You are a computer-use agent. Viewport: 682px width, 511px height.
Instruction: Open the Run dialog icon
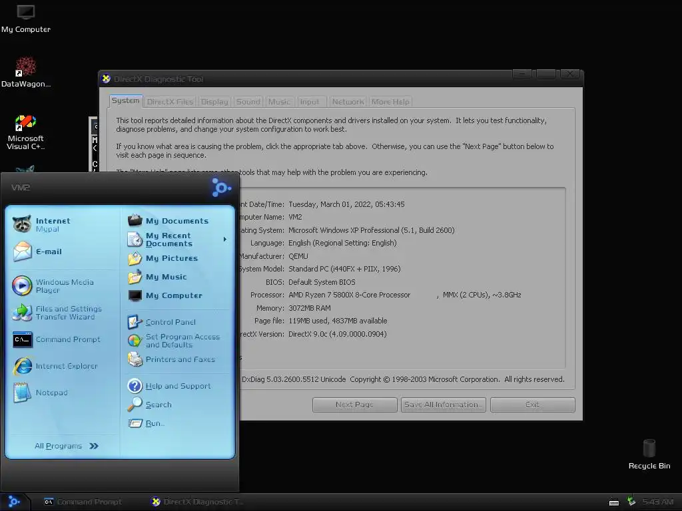point(135,423)
